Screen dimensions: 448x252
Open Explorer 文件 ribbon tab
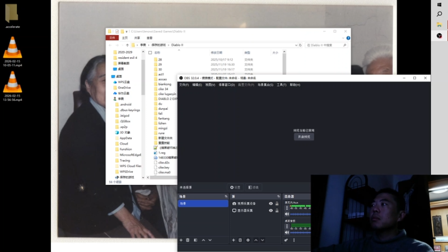(112, 38)
